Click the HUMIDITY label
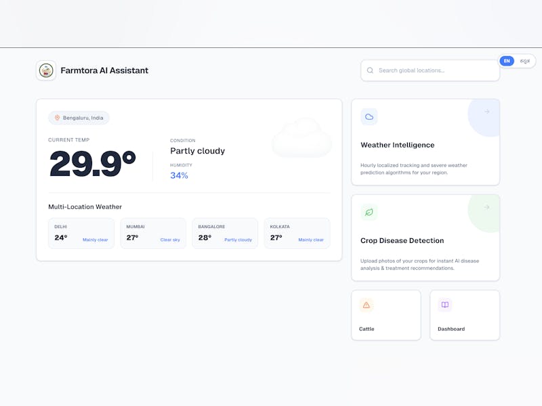This screenshot has height=406, width=542. 181,165
